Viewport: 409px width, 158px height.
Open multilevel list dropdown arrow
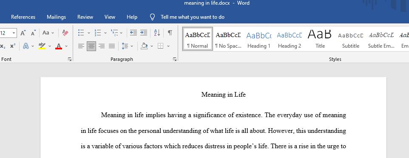click(121, 33)
